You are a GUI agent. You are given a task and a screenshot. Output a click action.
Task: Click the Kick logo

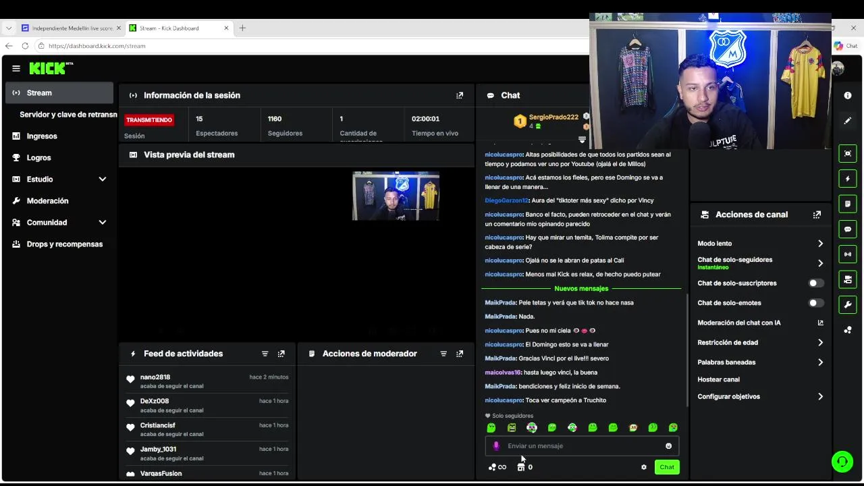click(51, 68)
